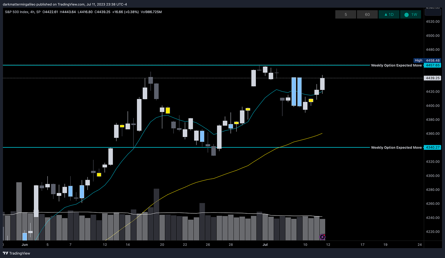
Task: Select the 5 timeframe button
Action: pos(346,14)
